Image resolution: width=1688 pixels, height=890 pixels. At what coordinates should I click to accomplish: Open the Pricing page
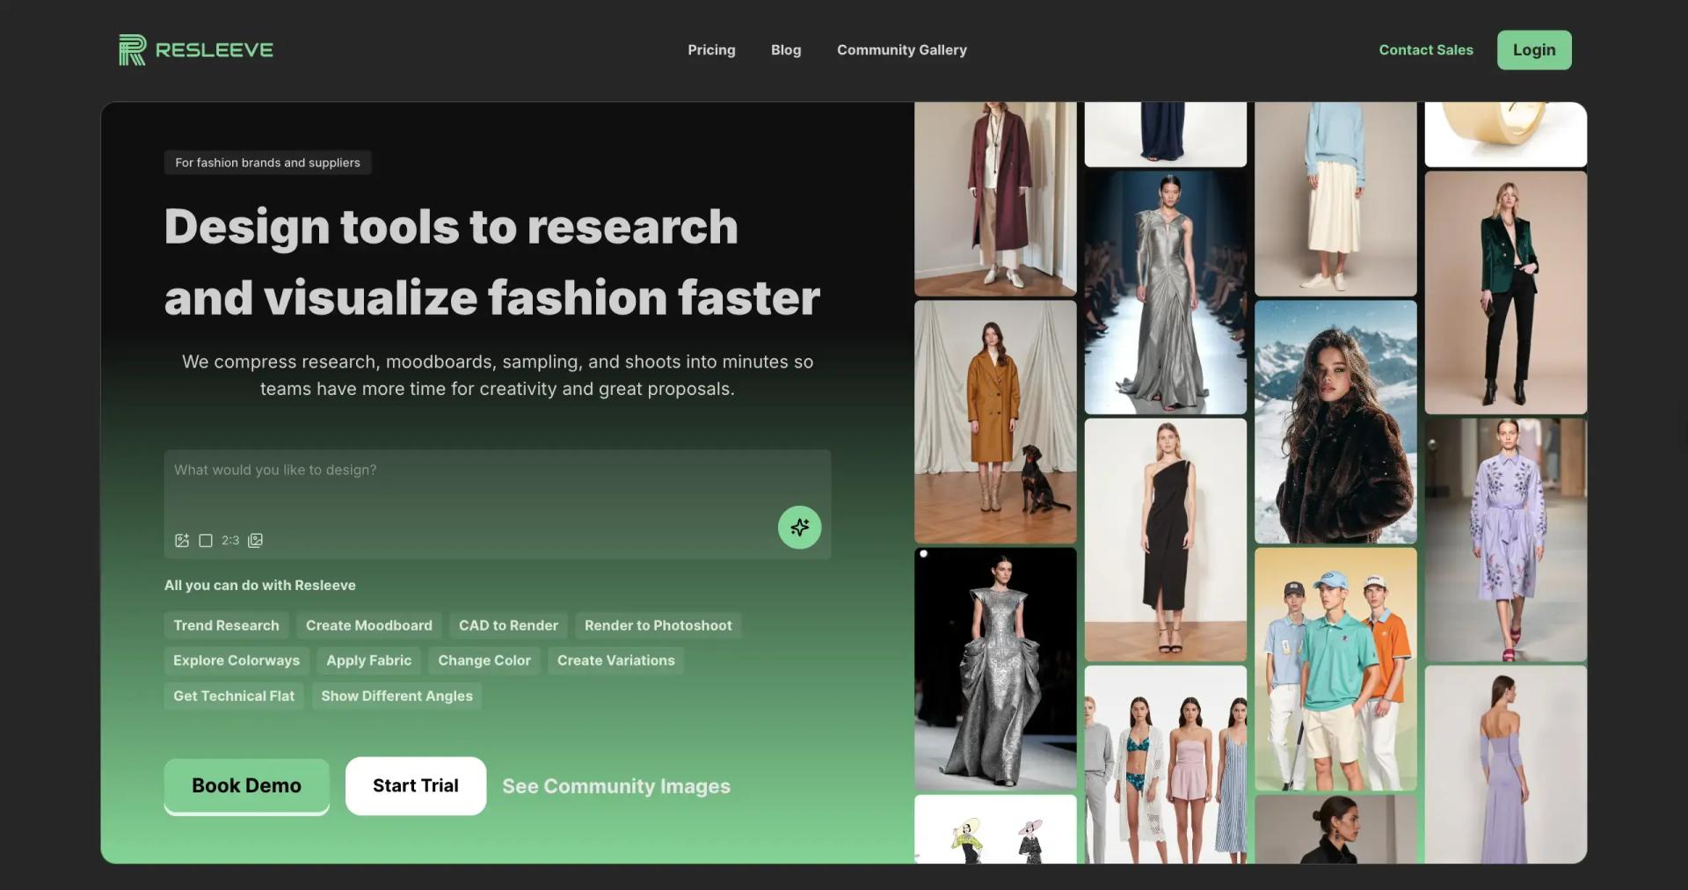pyautogui.click(x=711, y=50)
